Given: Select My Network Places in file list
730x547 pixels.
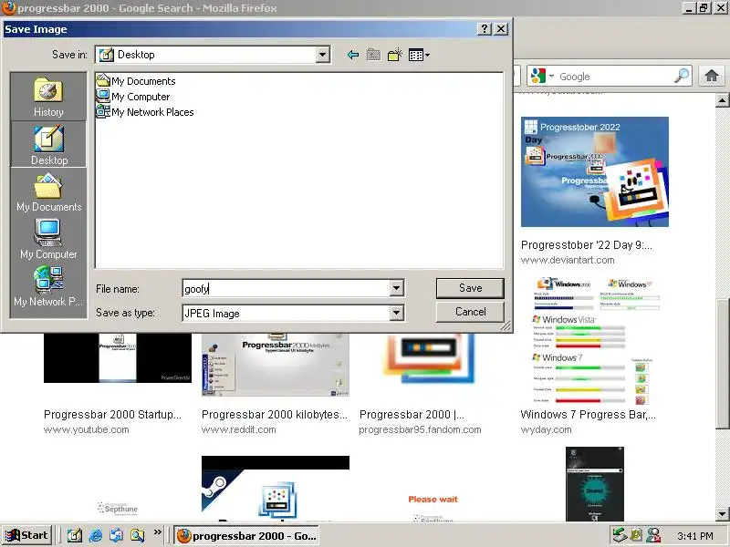Looking at the screenshot, I should pyautogui.click(x=145, y=111).
